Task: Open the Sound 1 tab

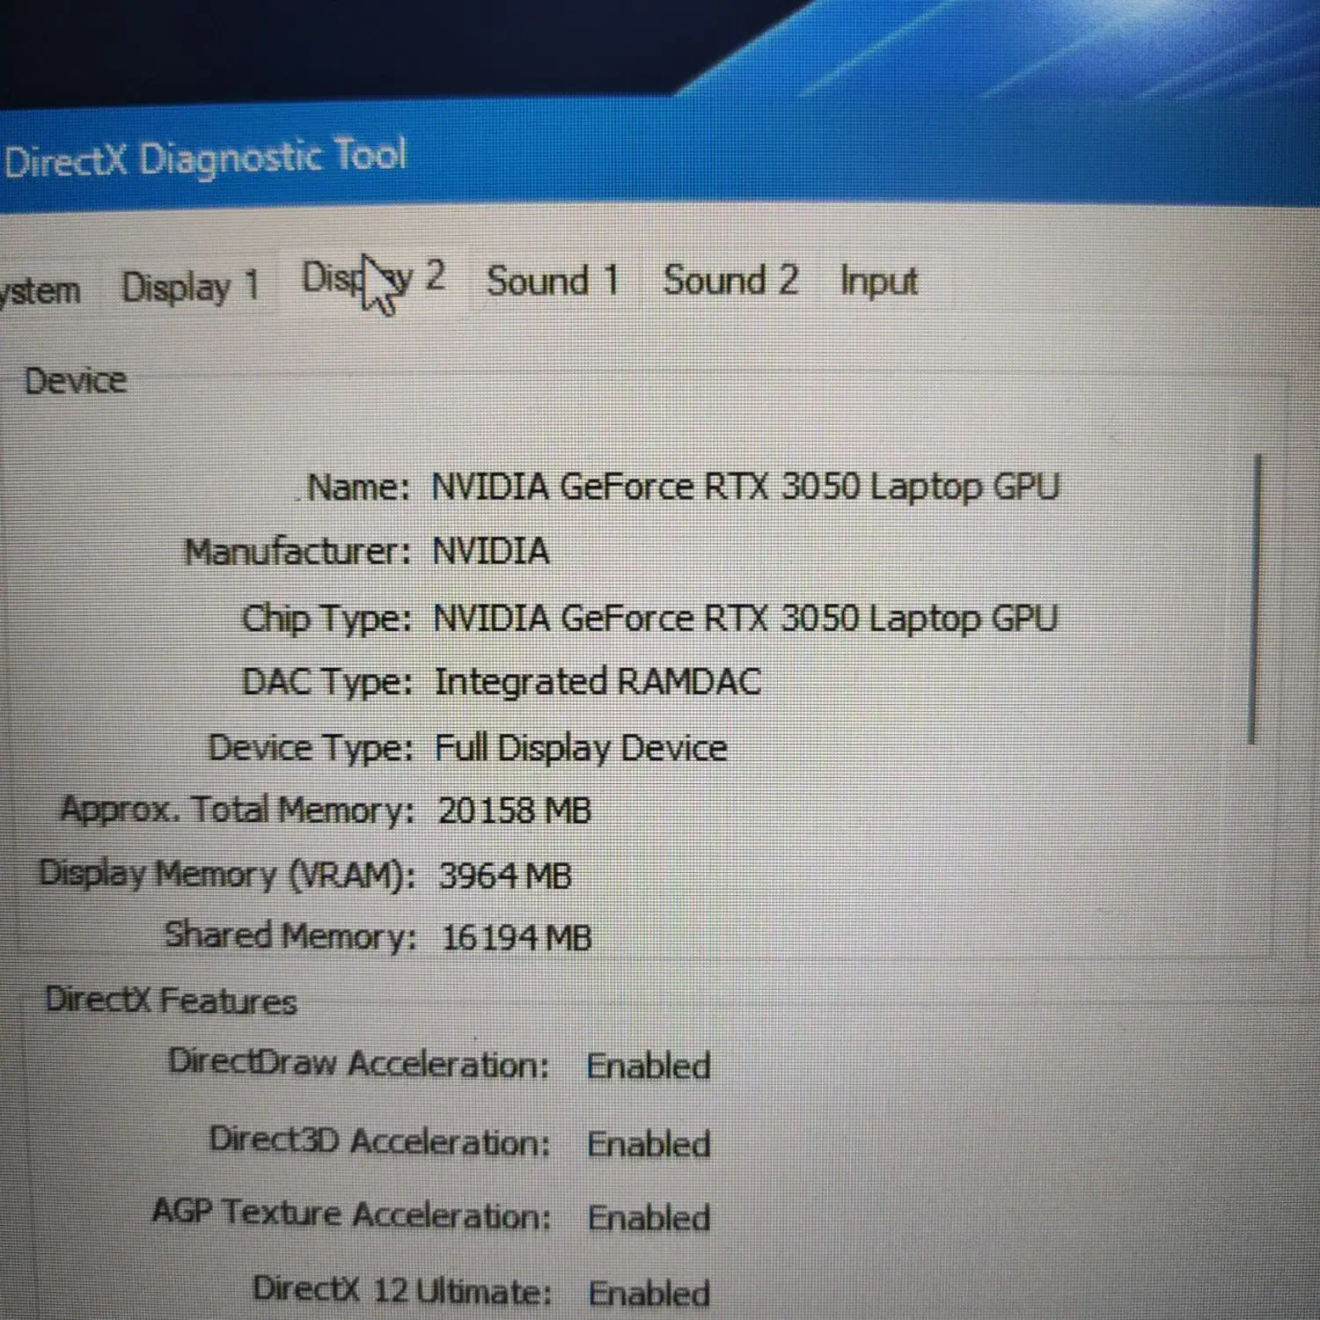Action: click(553, 281)
